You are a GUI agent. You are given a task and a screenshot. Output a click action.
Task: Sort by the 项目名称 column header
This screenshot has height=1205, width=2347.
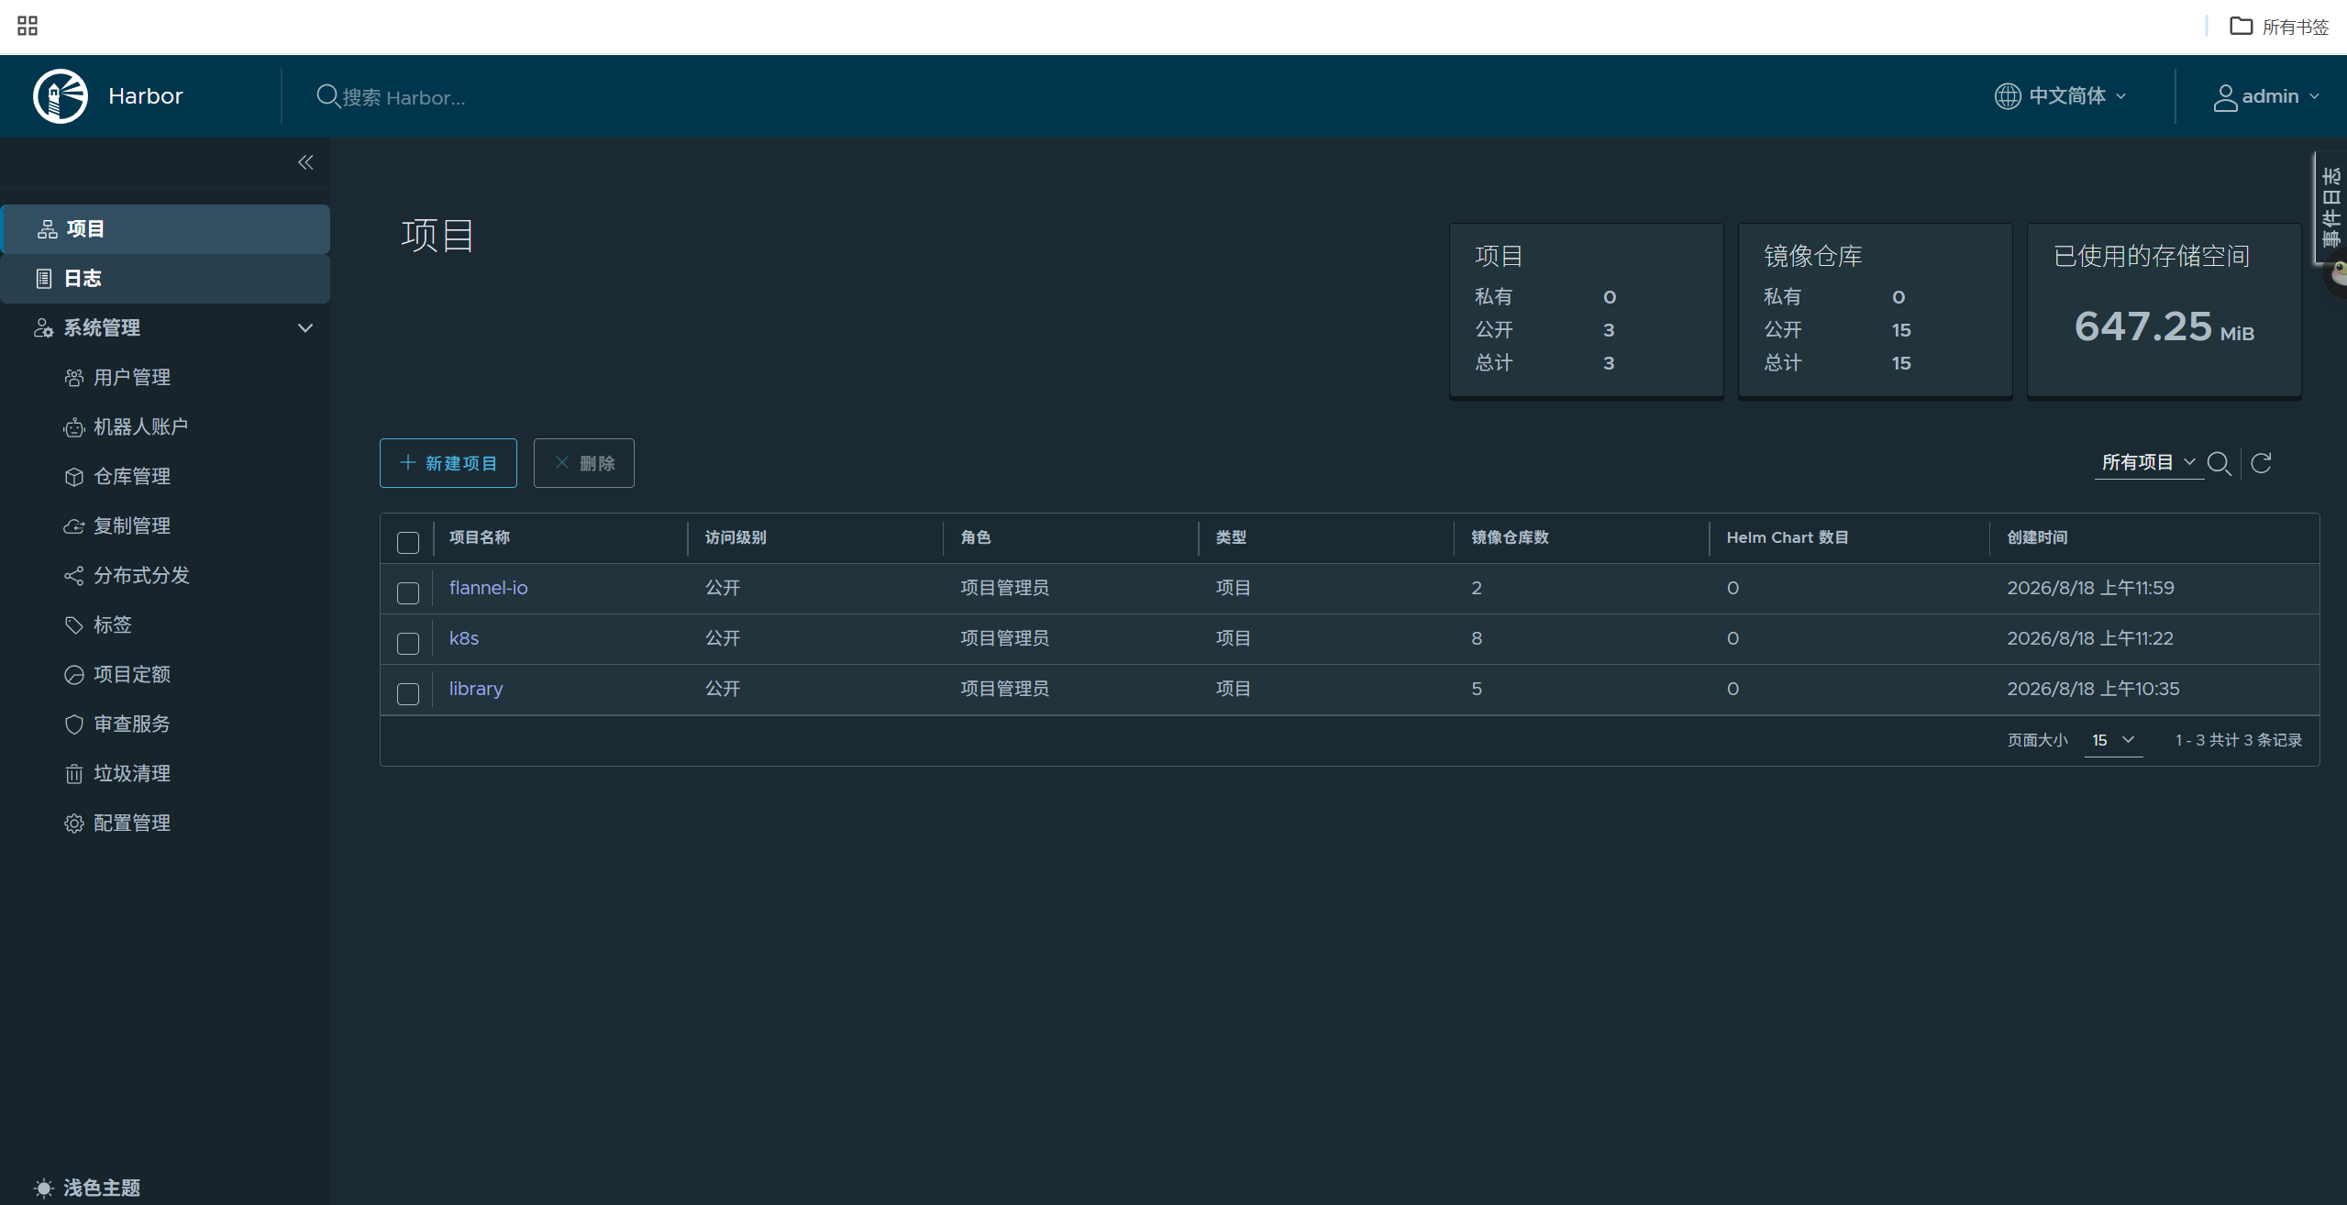click(x=480, y=537)
